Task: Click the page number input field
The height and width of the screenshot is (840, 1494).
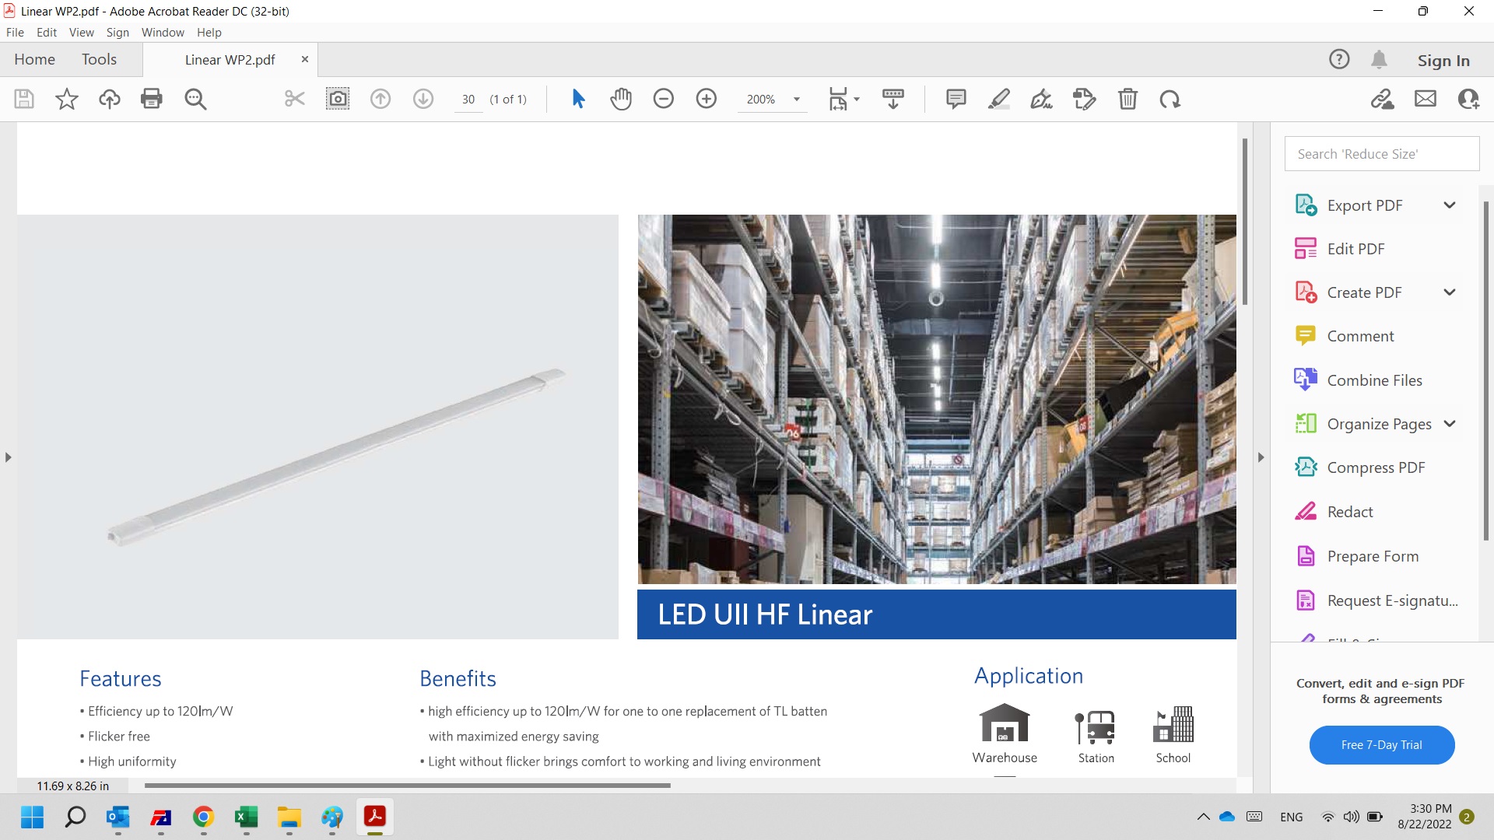Action: [x=468, y=99]
